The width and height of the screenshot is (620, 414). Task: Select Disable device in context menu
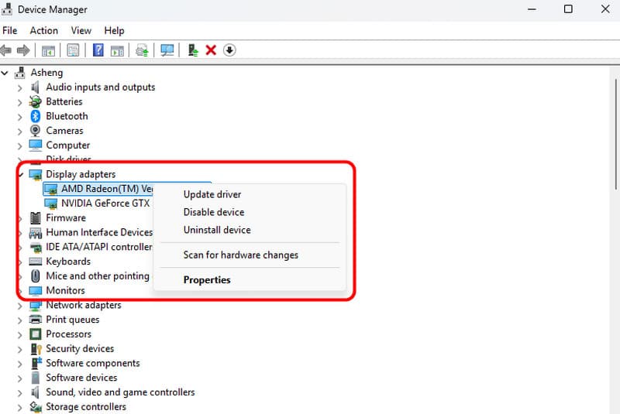coord(213,212)
